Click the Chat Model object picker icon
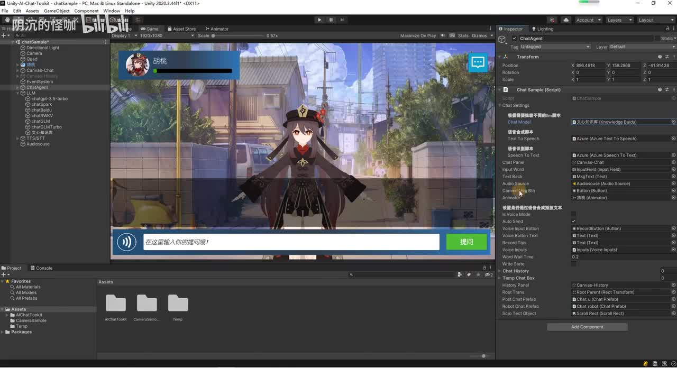Viewport: 677px width, 368px height. pyautogui.click(x=673, y=122)
